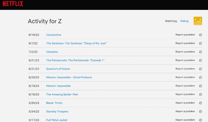Switch to the Rating tab
Viewport: 208px width, 122px height.
(184, 21)
